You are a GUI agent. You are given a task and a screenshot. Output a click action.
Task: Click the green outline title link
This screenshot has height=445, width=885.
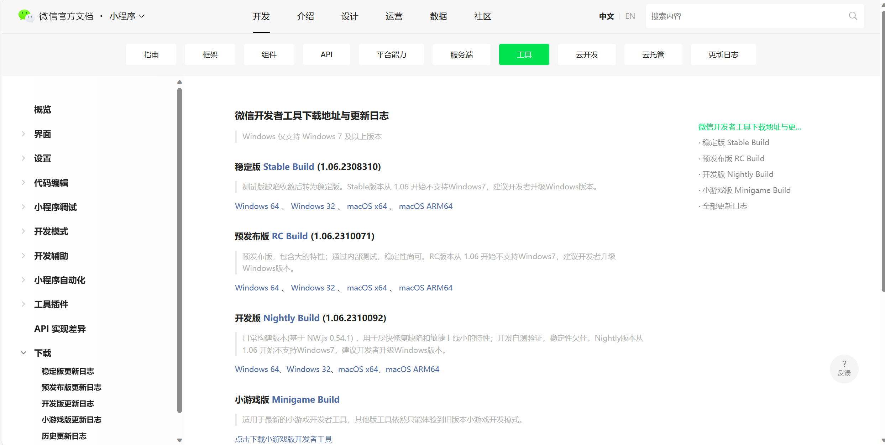[x=750, y=127]
